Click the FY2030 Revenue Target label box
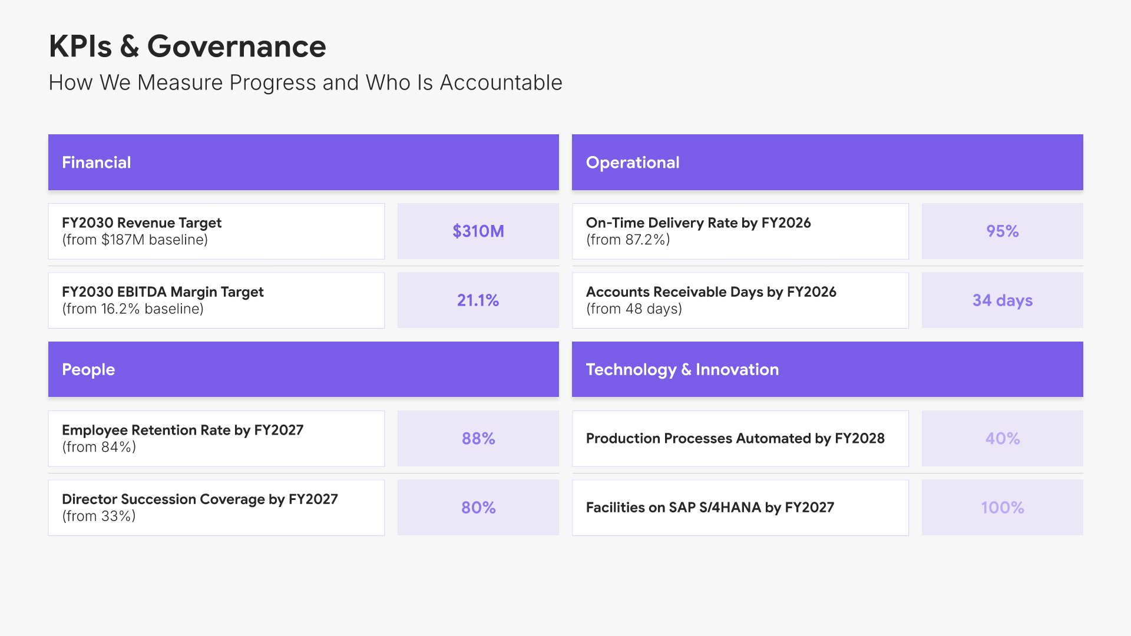 coord(216,231)
